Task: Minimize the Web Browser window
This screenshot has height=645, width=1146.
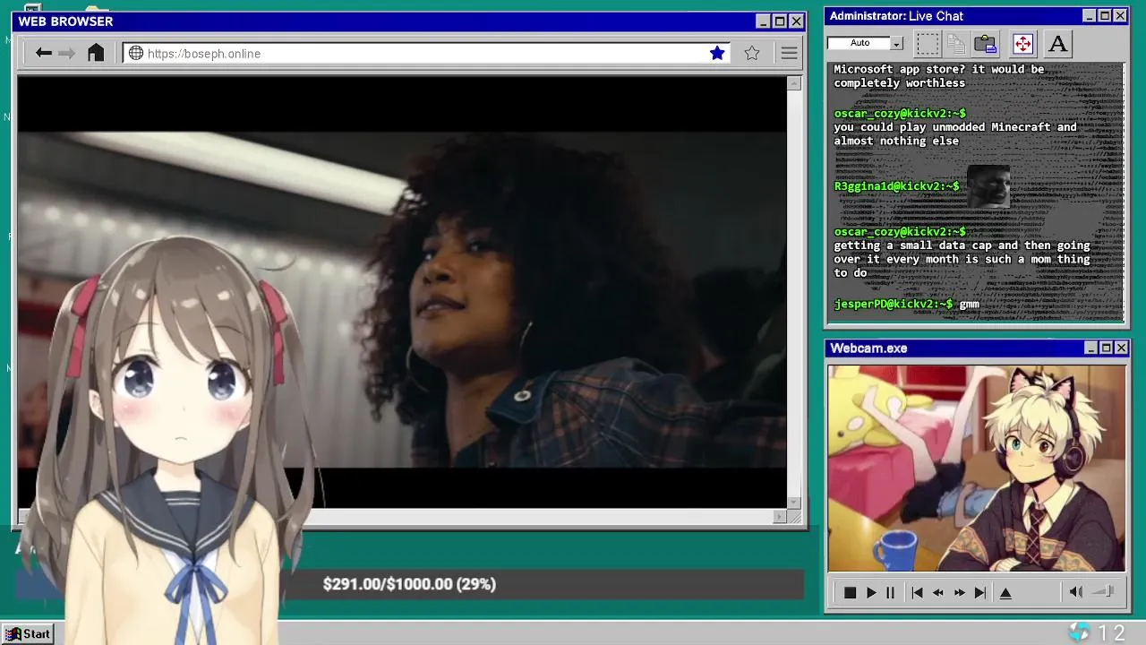Action: pos(763,21)
